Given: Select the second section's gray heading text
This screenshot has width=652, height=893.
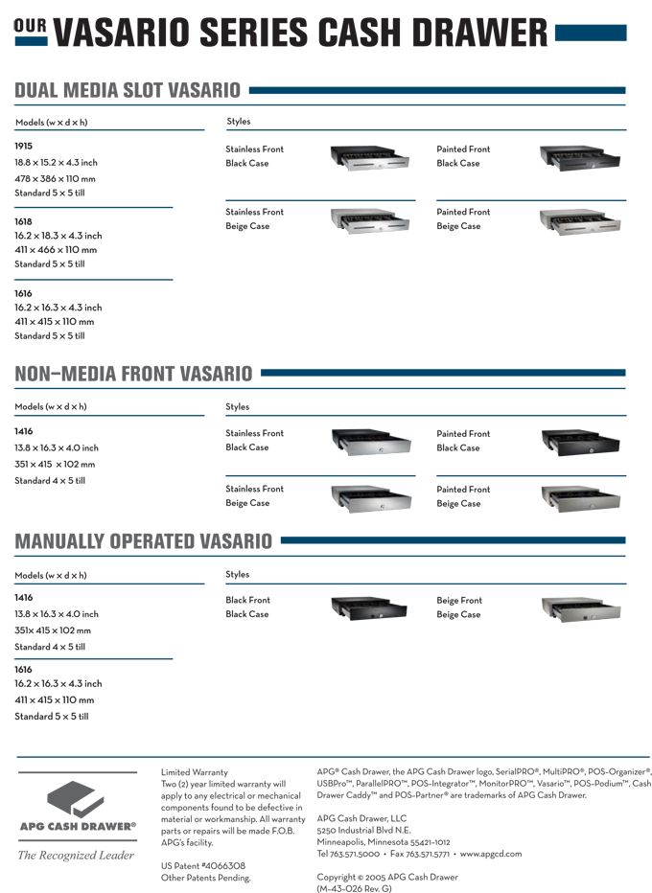Looking at the screenshot, I should click(135, 377).
